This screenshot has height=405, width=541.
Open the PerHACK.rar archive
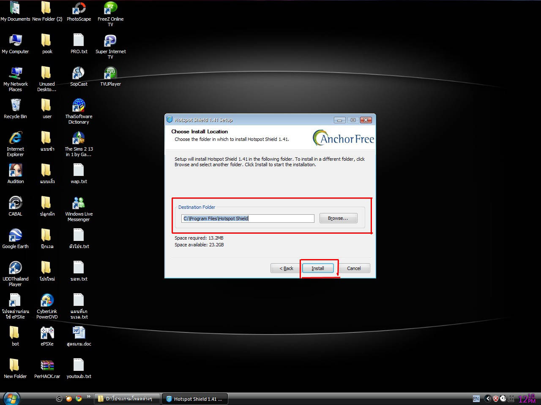click(47, 369)
